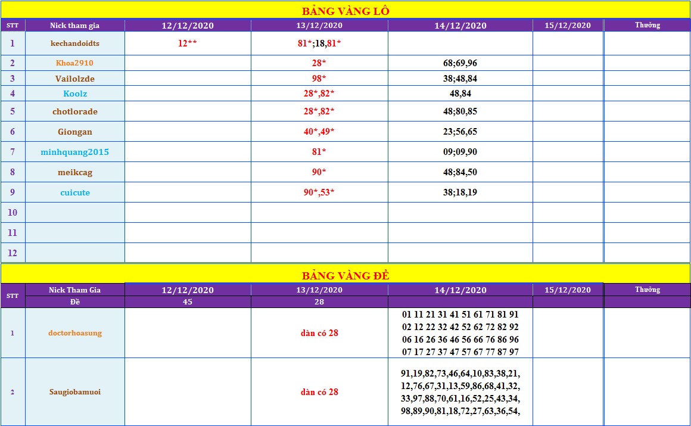Viewport: 691px width, 426px height.
Task: Click the 81* cell in minhquang2015 row
Action: point(319,152)
